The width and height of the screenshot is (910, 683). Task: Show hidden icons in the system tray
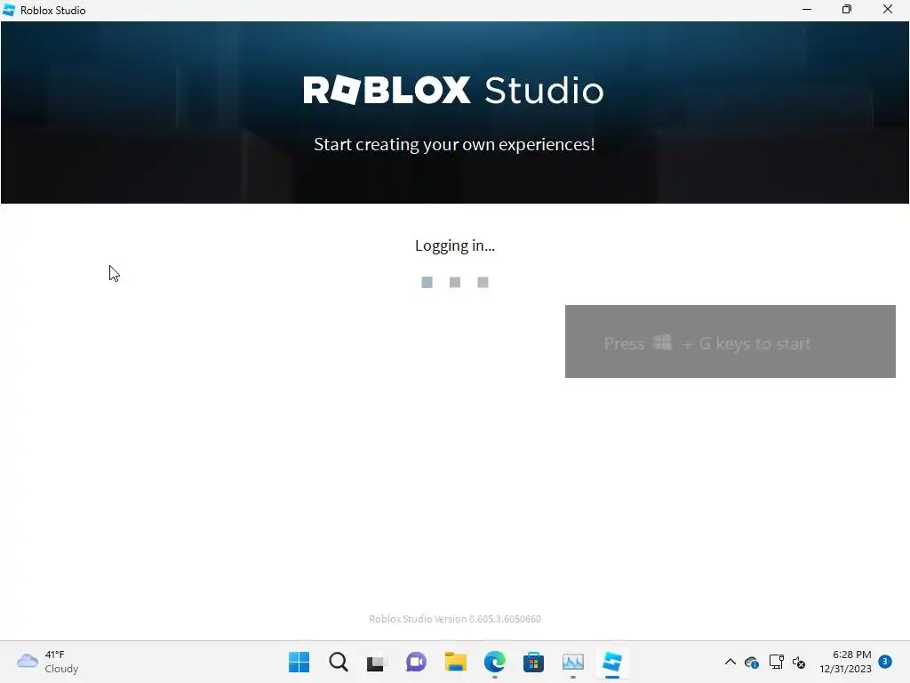pyautogui.click(x=730, y=662)
